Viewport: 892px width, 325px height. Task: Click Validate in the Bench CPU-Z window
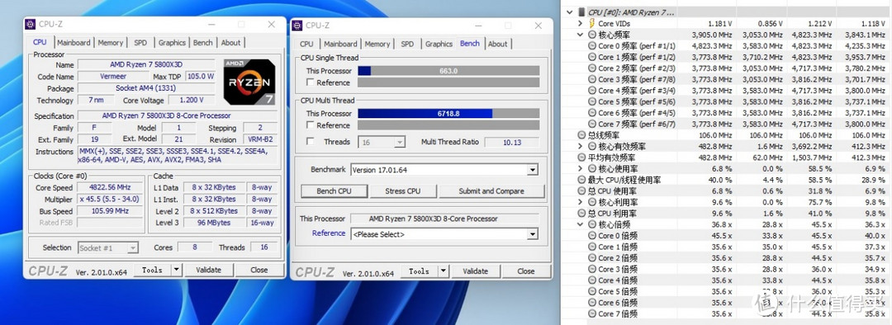click(475, 271)
